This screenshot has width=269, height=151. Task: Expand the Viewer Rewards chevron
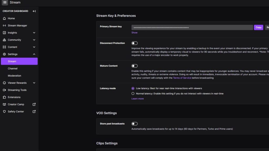(34, 83)
